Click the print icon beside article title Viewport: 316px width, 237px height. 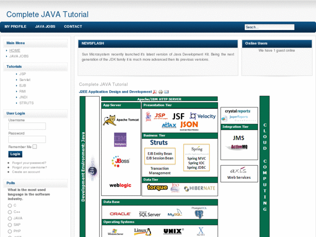click(160, 92)
